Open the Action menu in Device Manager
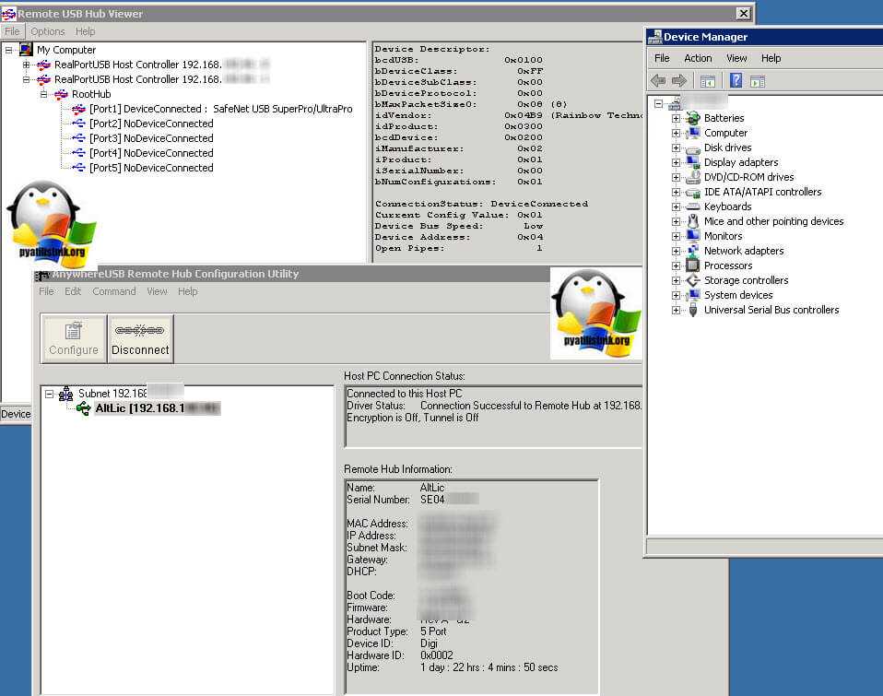The image size is (883, 696). (698, 58)
